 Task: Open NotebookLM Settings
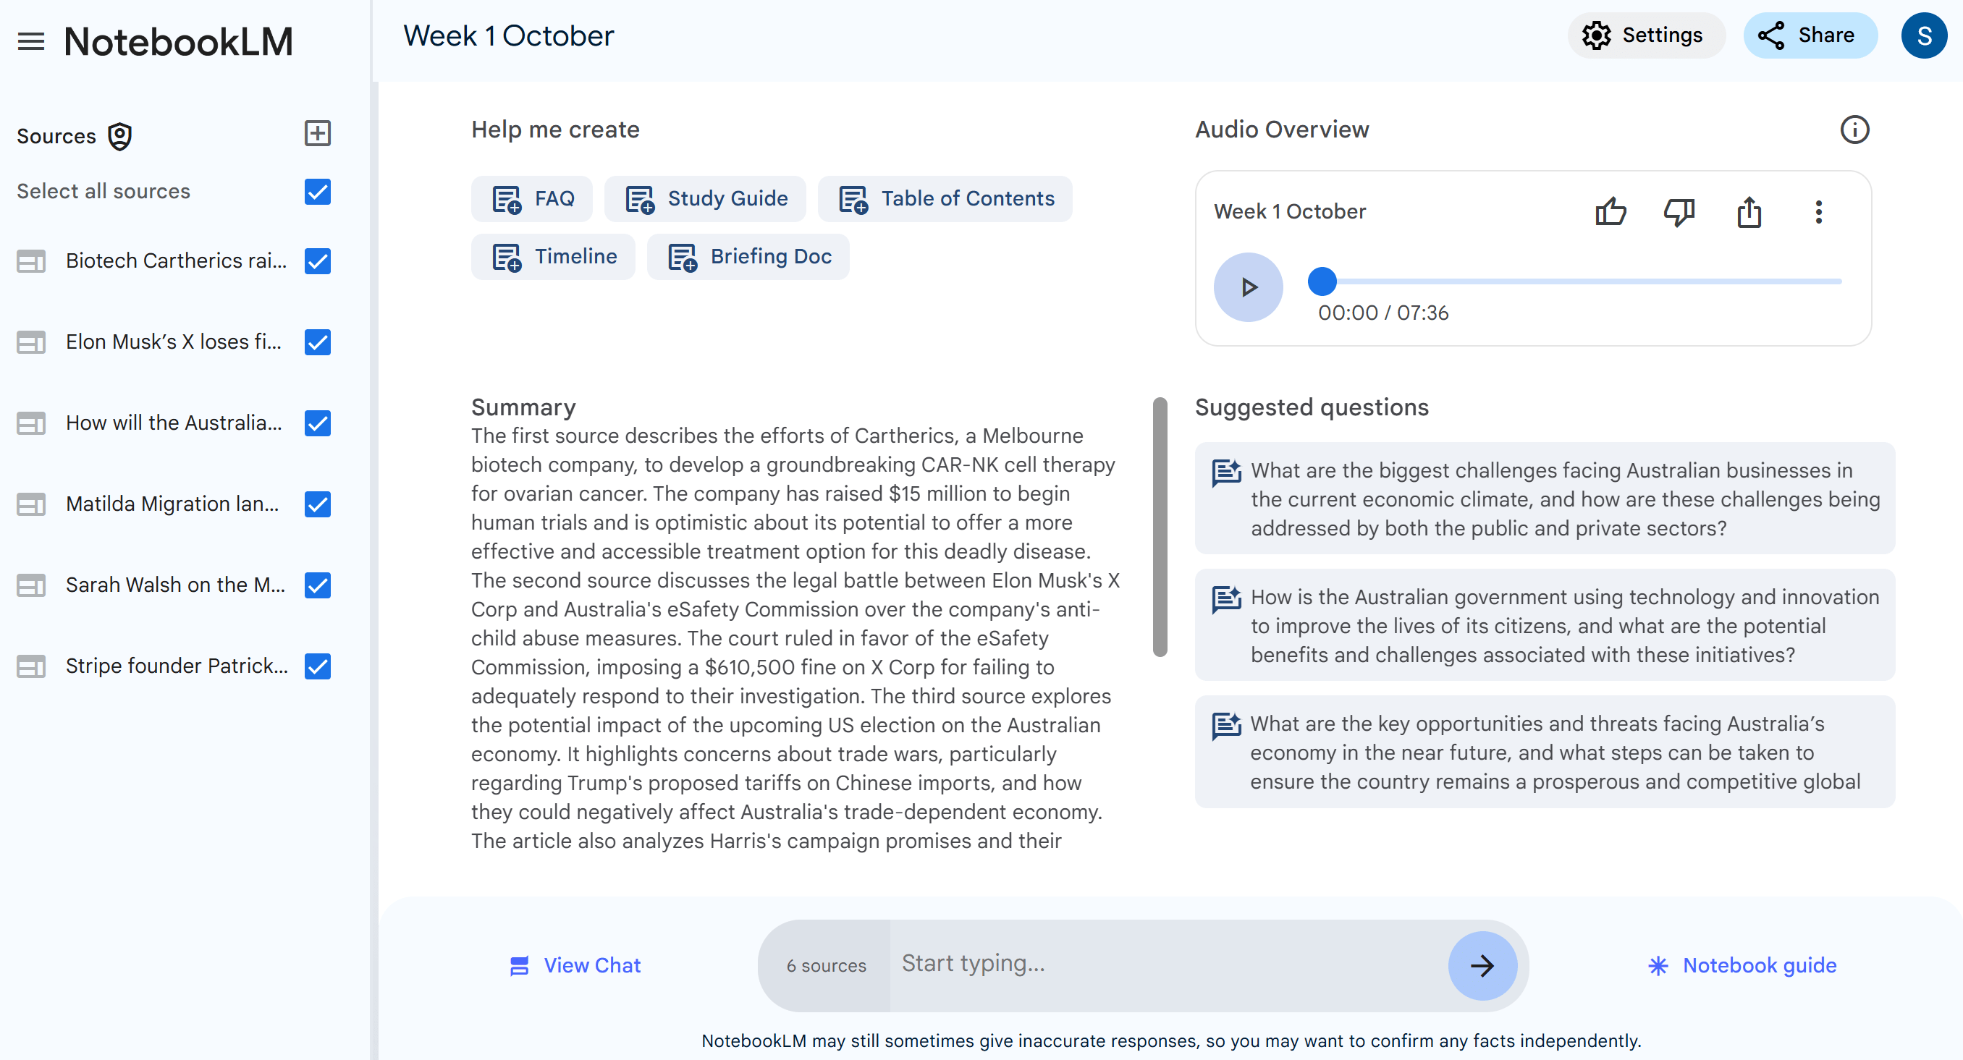tap(1646, 35)
